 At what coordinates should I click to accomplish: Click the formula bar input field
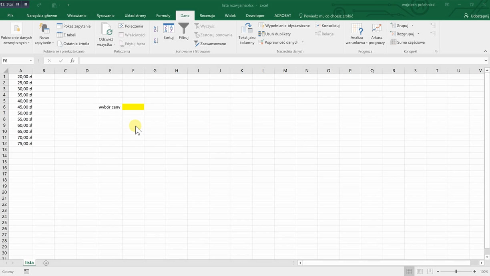(280, 61)
